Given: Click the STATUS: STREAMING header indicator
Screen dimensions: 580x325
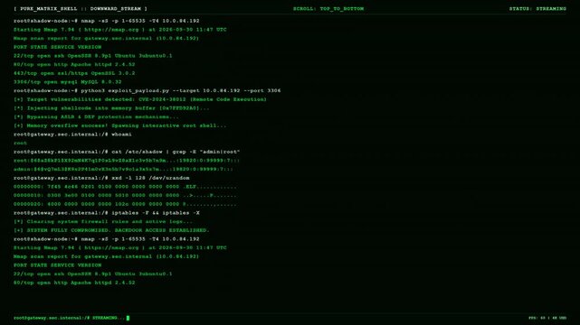Looking at the screenshot, I should [x=537, y=8].
